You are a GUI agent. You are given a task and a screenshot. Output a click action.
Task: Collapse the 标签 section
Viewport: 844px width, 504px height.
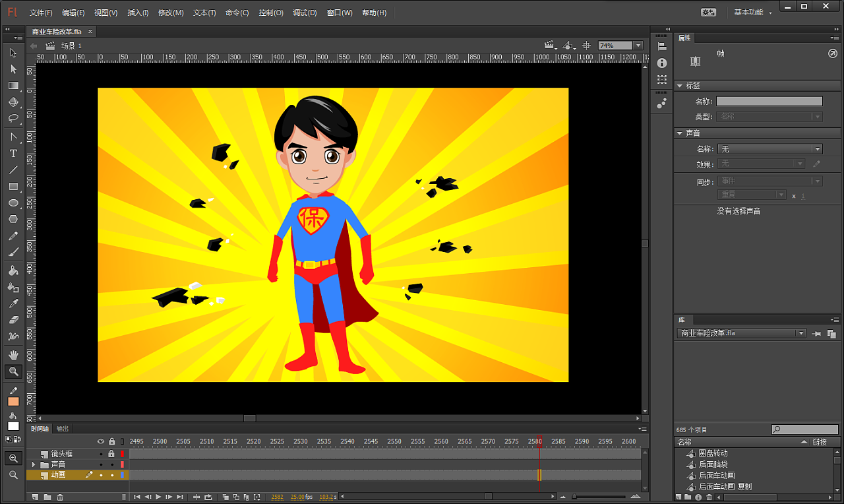click(680, 86)
